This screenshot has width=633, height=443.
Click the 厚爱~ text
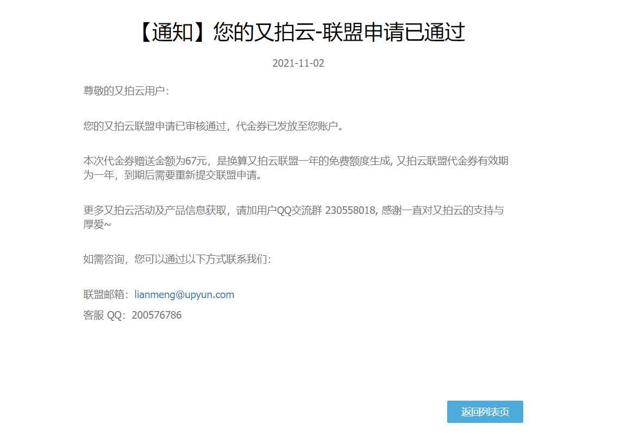pyautogui.click(x=97, y=225)
